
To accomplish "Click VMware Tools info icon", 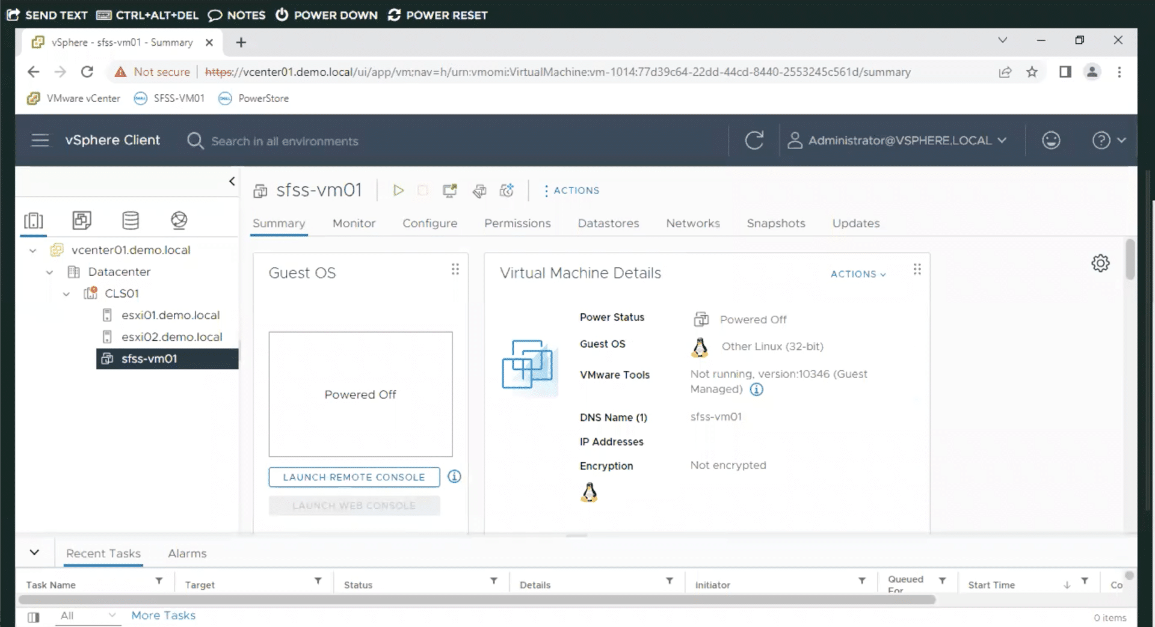I will 757,390.
